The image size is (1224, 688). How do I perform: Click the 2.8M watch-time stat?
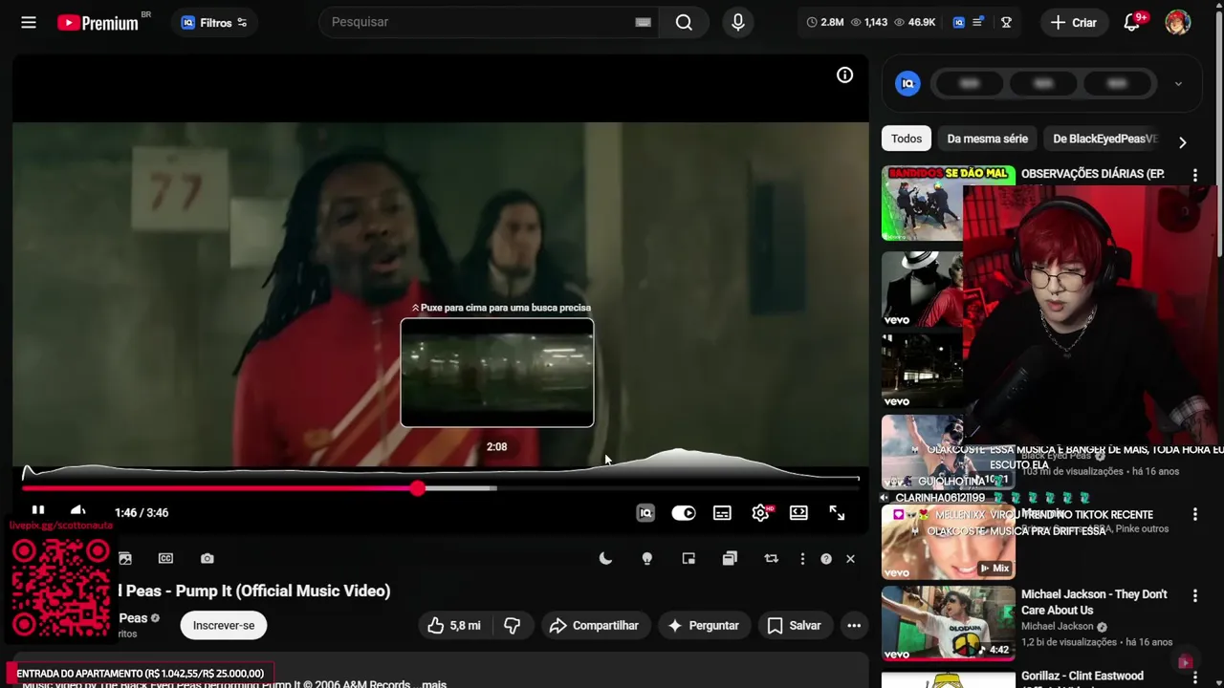pos(825,22)
